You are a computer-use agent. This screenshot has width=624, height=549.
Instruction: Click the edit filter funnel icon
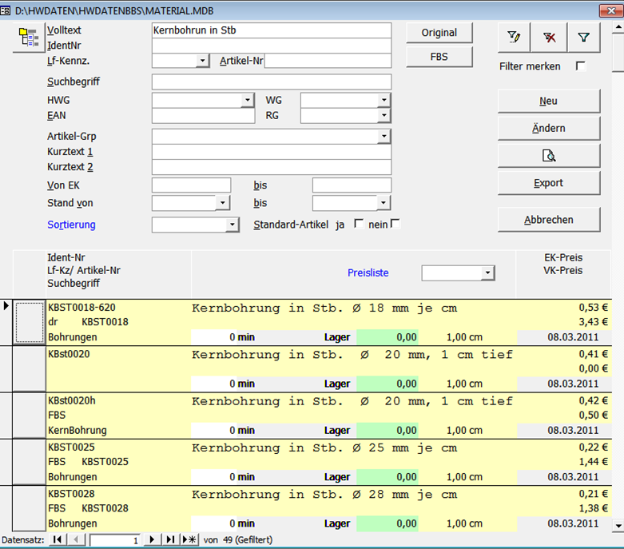515,37
